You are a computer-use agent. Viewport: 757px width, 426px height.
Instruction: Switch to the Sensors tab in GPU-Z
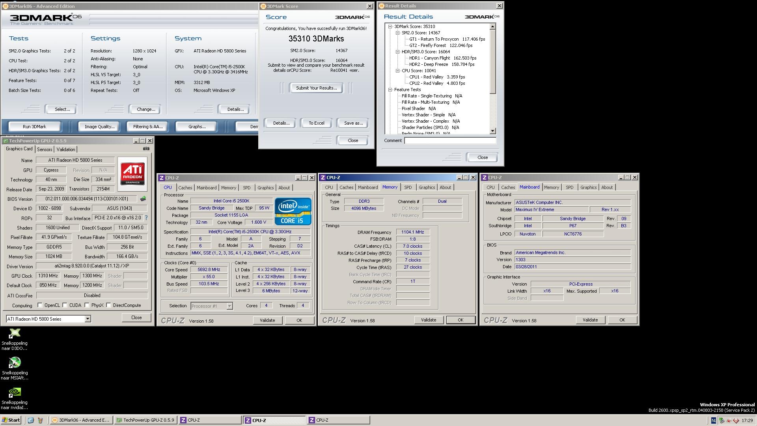tap(45, 149)
